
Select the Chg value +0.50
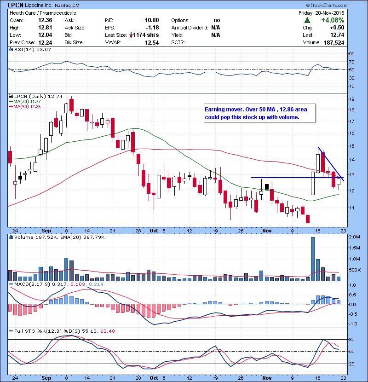(337, 28)
